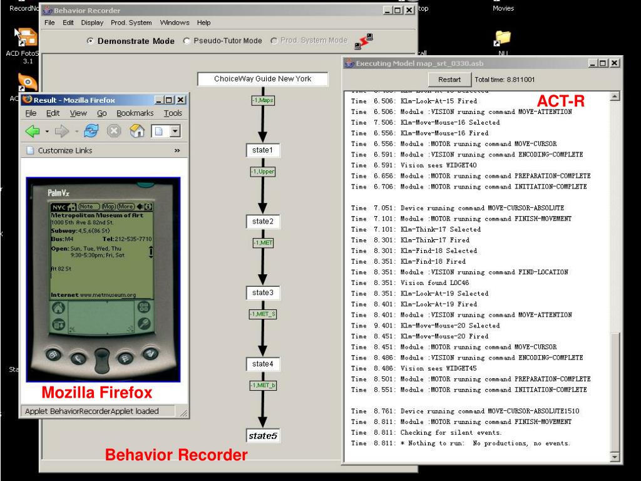
Task: Open Customize Links bookmark
Action: pos(59,150)
